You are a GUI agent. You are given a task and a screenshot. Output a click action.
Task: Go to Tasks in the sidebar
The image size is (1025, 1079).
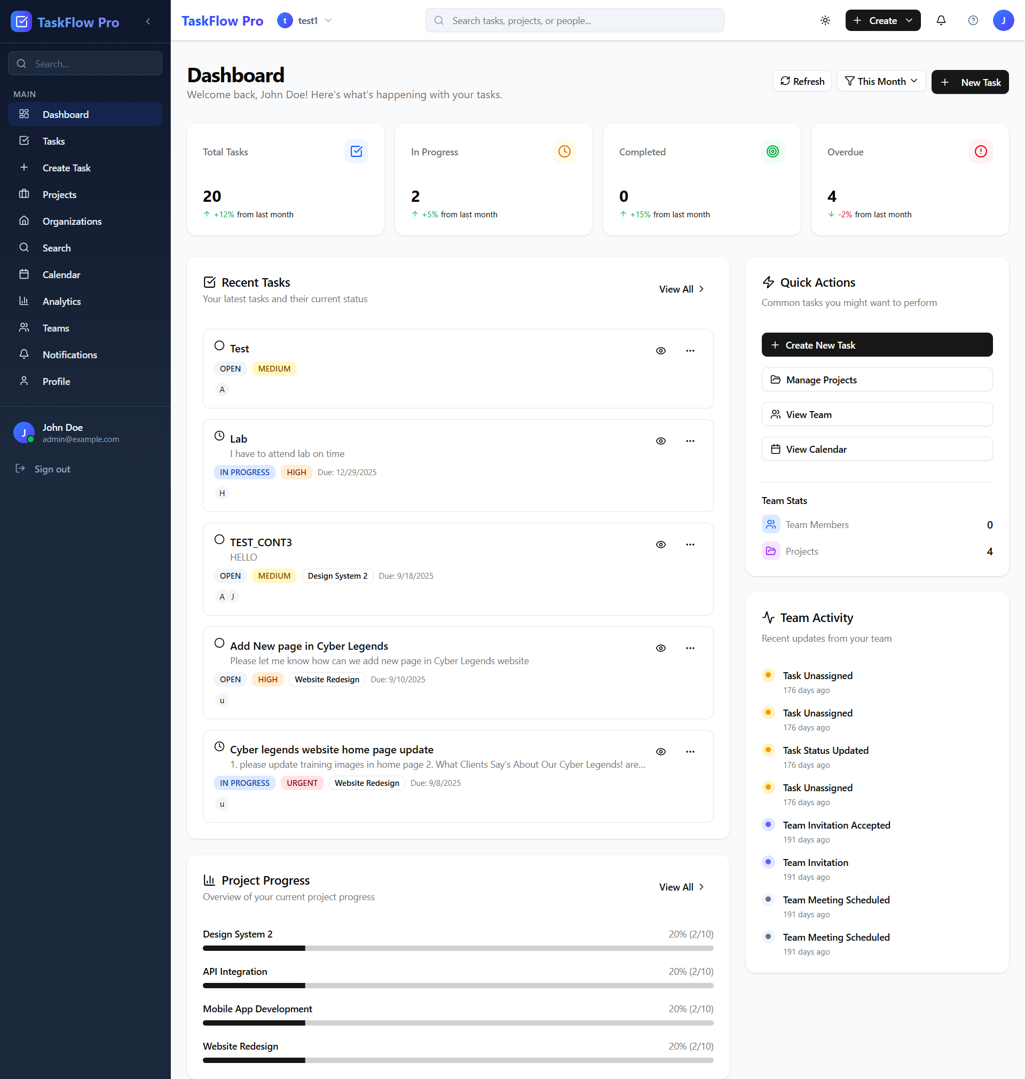click(85, 141)
